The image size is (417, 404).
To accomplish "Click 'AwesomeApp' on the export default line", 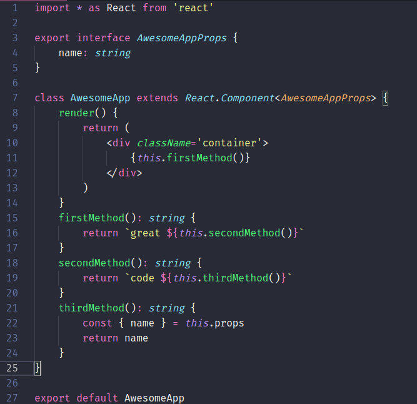I will [154, 398].
